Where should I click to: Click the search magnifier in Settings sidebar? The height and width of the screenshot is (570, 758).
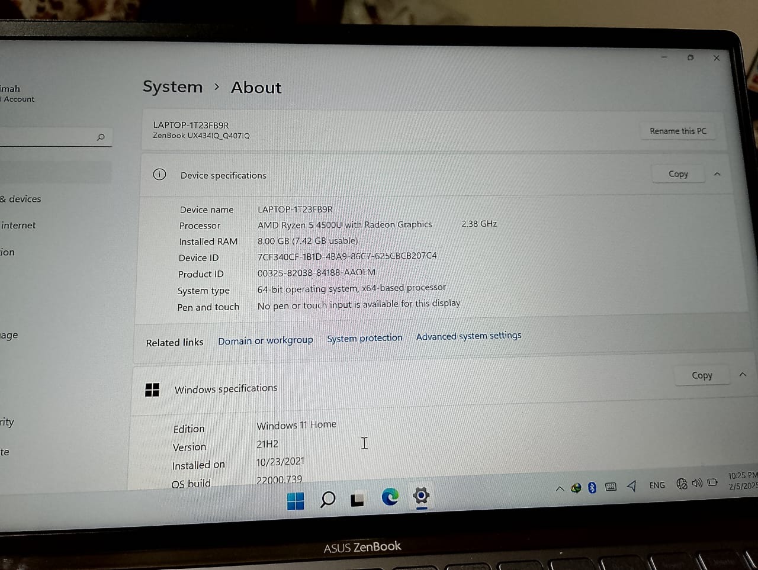pos(101,137)
